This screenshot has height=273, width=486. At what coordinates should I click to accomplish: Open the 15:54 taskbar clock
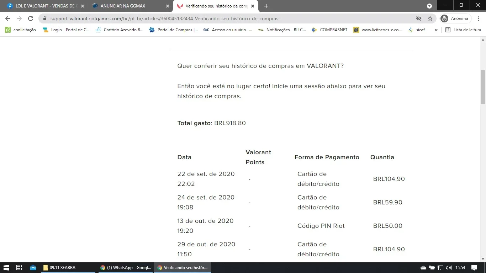click(x=460, y=268)
